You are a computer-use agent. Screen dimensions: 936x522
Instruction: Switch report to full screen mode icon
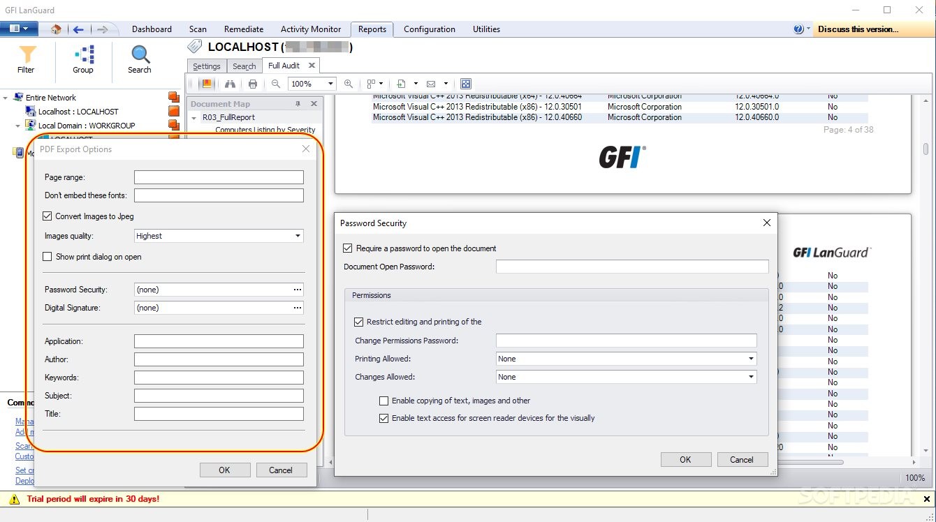click(466, 83)
